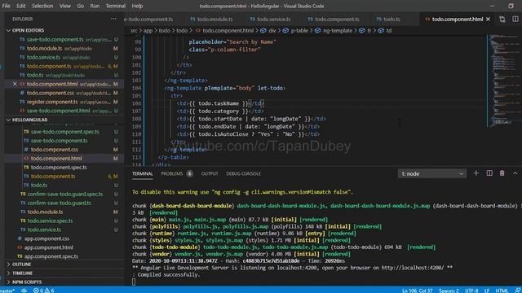
Task: Open the '1: node' terminal dropdown
Action: (x=431, y=173)
